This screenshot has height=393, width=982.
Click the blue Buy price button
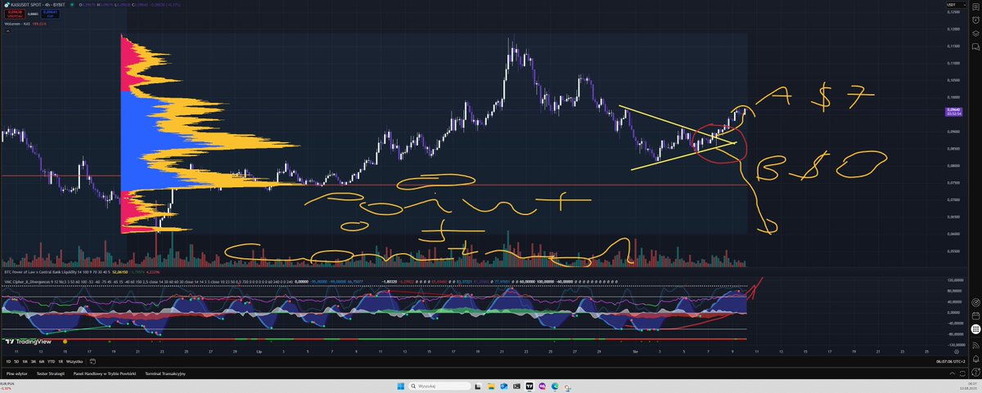click(x=50, y=14)
